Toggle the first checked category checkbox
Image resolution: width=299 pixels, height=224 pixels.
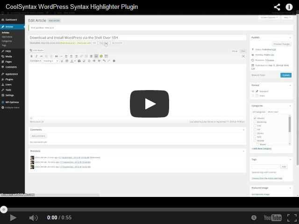(x=255, y=118)
